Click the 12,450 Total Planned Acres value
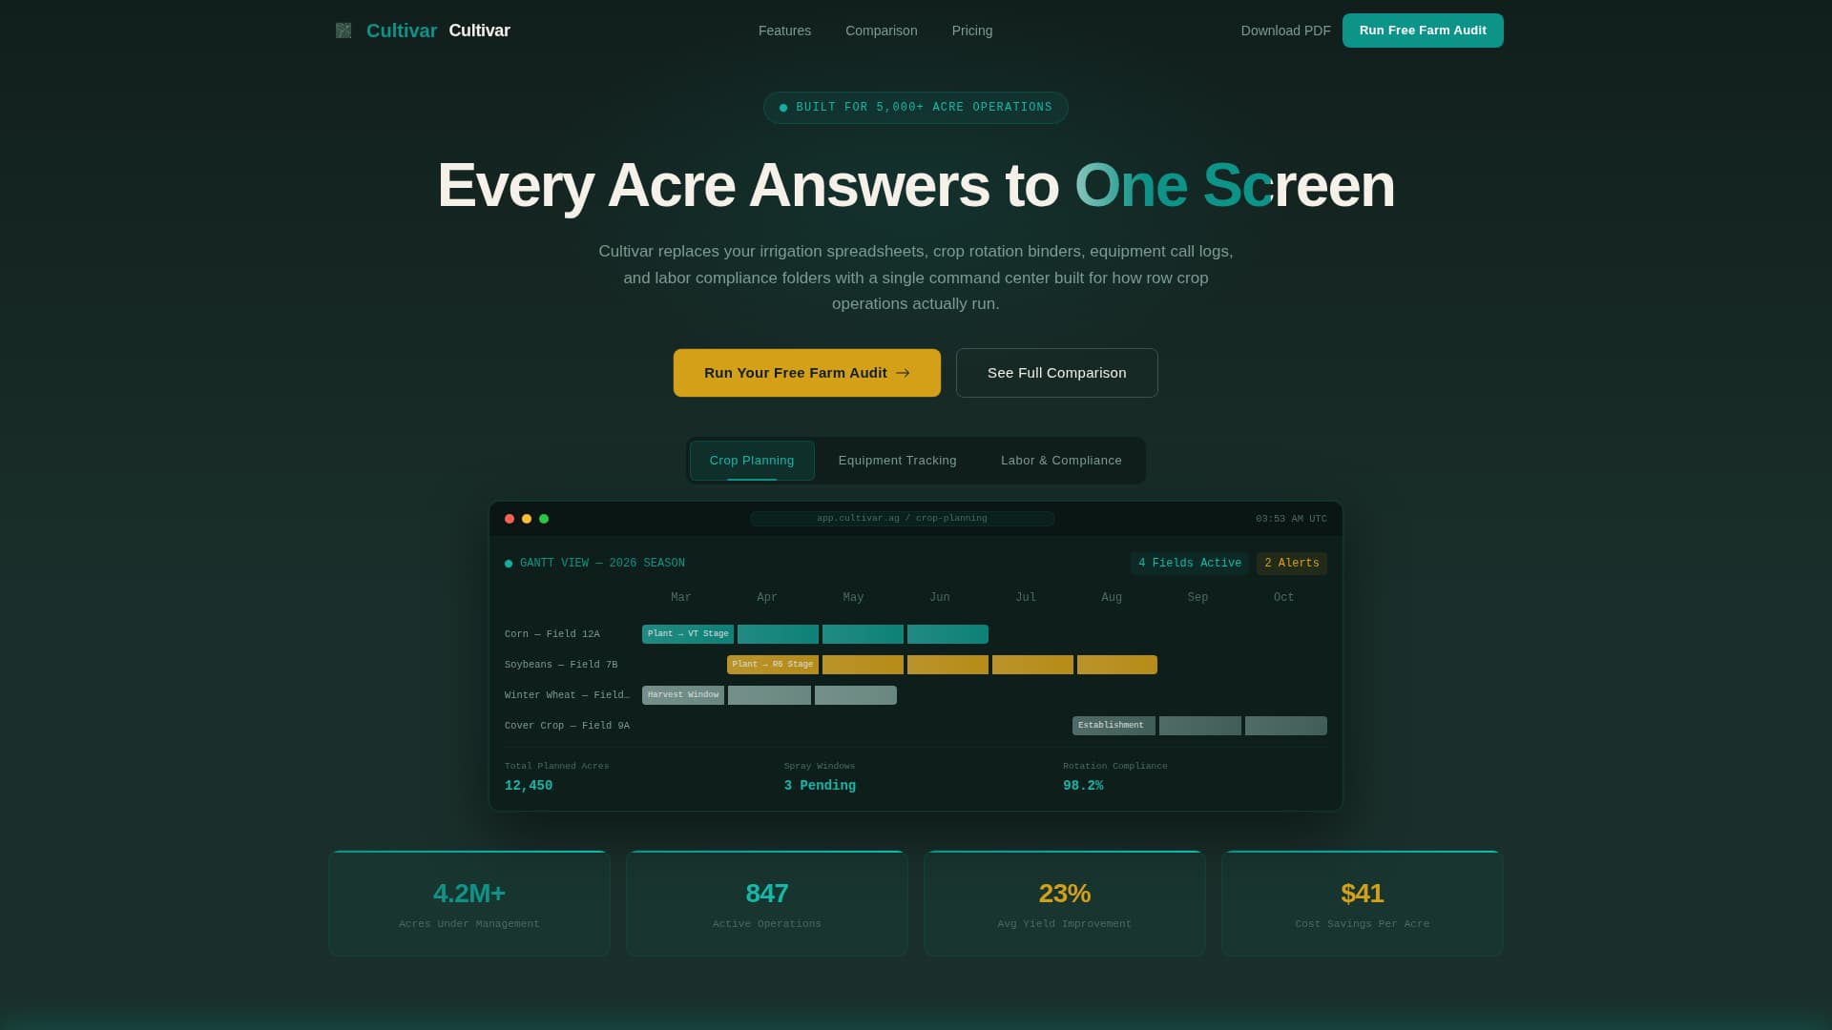 pos(529,786)
